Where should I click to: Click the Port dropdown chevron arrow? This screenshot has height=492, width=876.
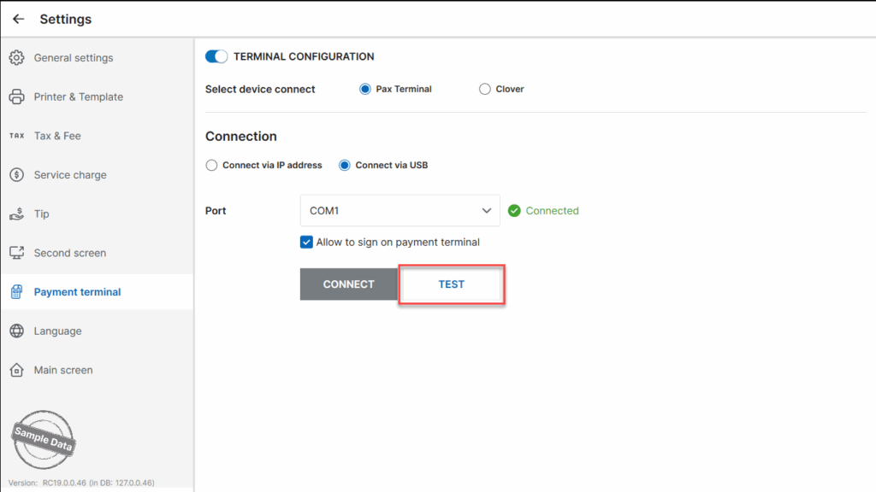click(487, 211)
